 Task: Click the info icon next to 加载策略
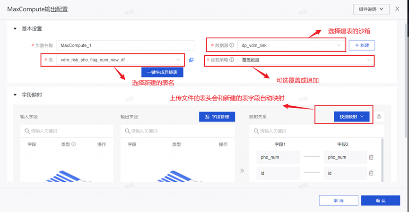(232, 59)
